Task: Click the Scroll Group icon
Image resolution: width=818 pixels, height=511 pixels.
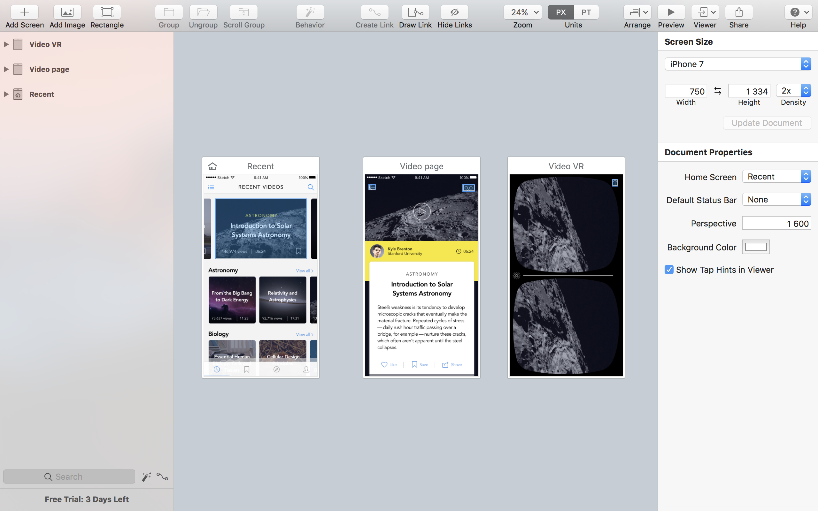Action: point(244,12)
